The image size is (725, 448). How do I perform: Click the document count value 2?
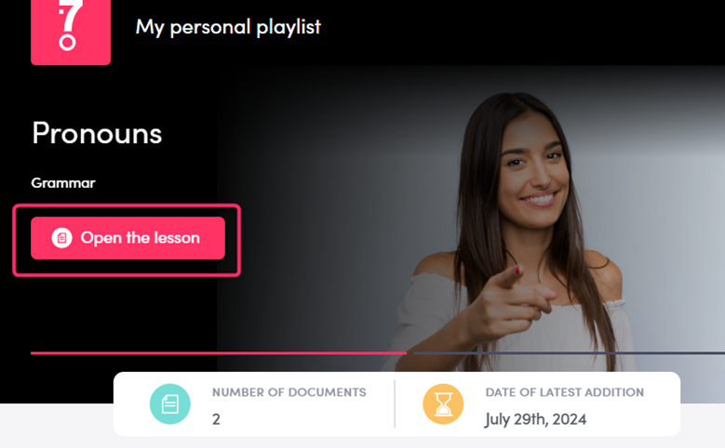click(x=216, y=419)
